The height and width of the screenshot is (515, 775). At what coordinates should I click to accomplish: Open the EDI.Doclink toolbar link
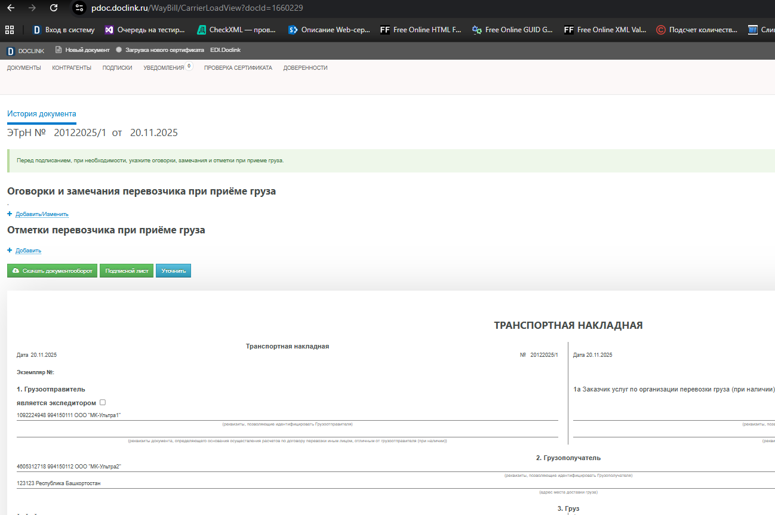point(226,50)
